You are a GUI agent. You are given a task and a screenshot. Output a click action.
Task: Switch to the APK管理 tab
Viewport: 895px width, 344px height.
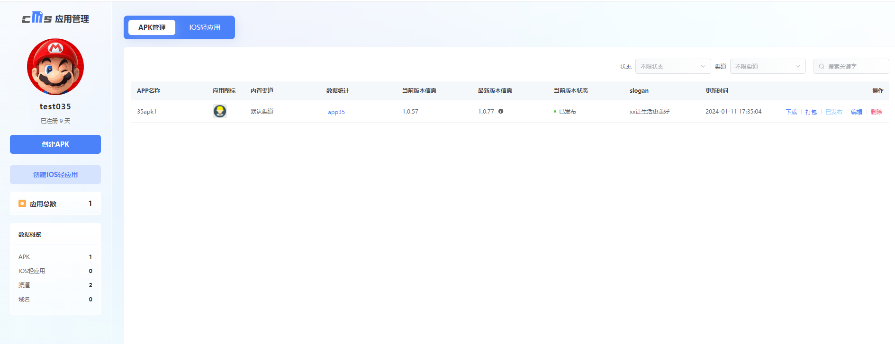point(152,27)
